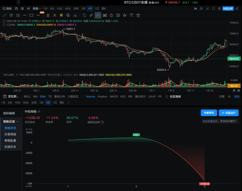Image resolution: width=242 pixels, height=191 pixels.
Task: Open chart settings gear icon
Action: 219,8
